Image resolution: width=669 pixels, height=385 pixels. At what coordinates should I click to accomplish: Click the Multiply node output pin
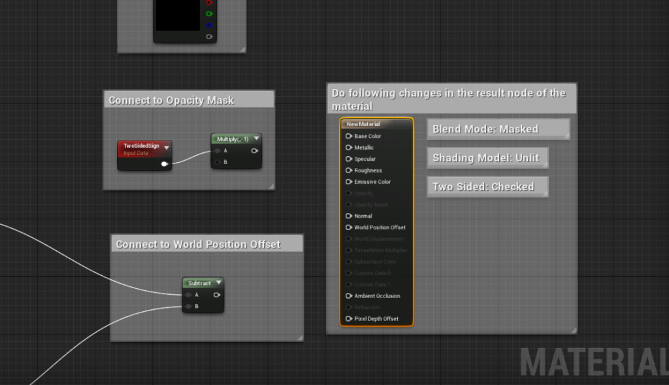coord(255,151)
